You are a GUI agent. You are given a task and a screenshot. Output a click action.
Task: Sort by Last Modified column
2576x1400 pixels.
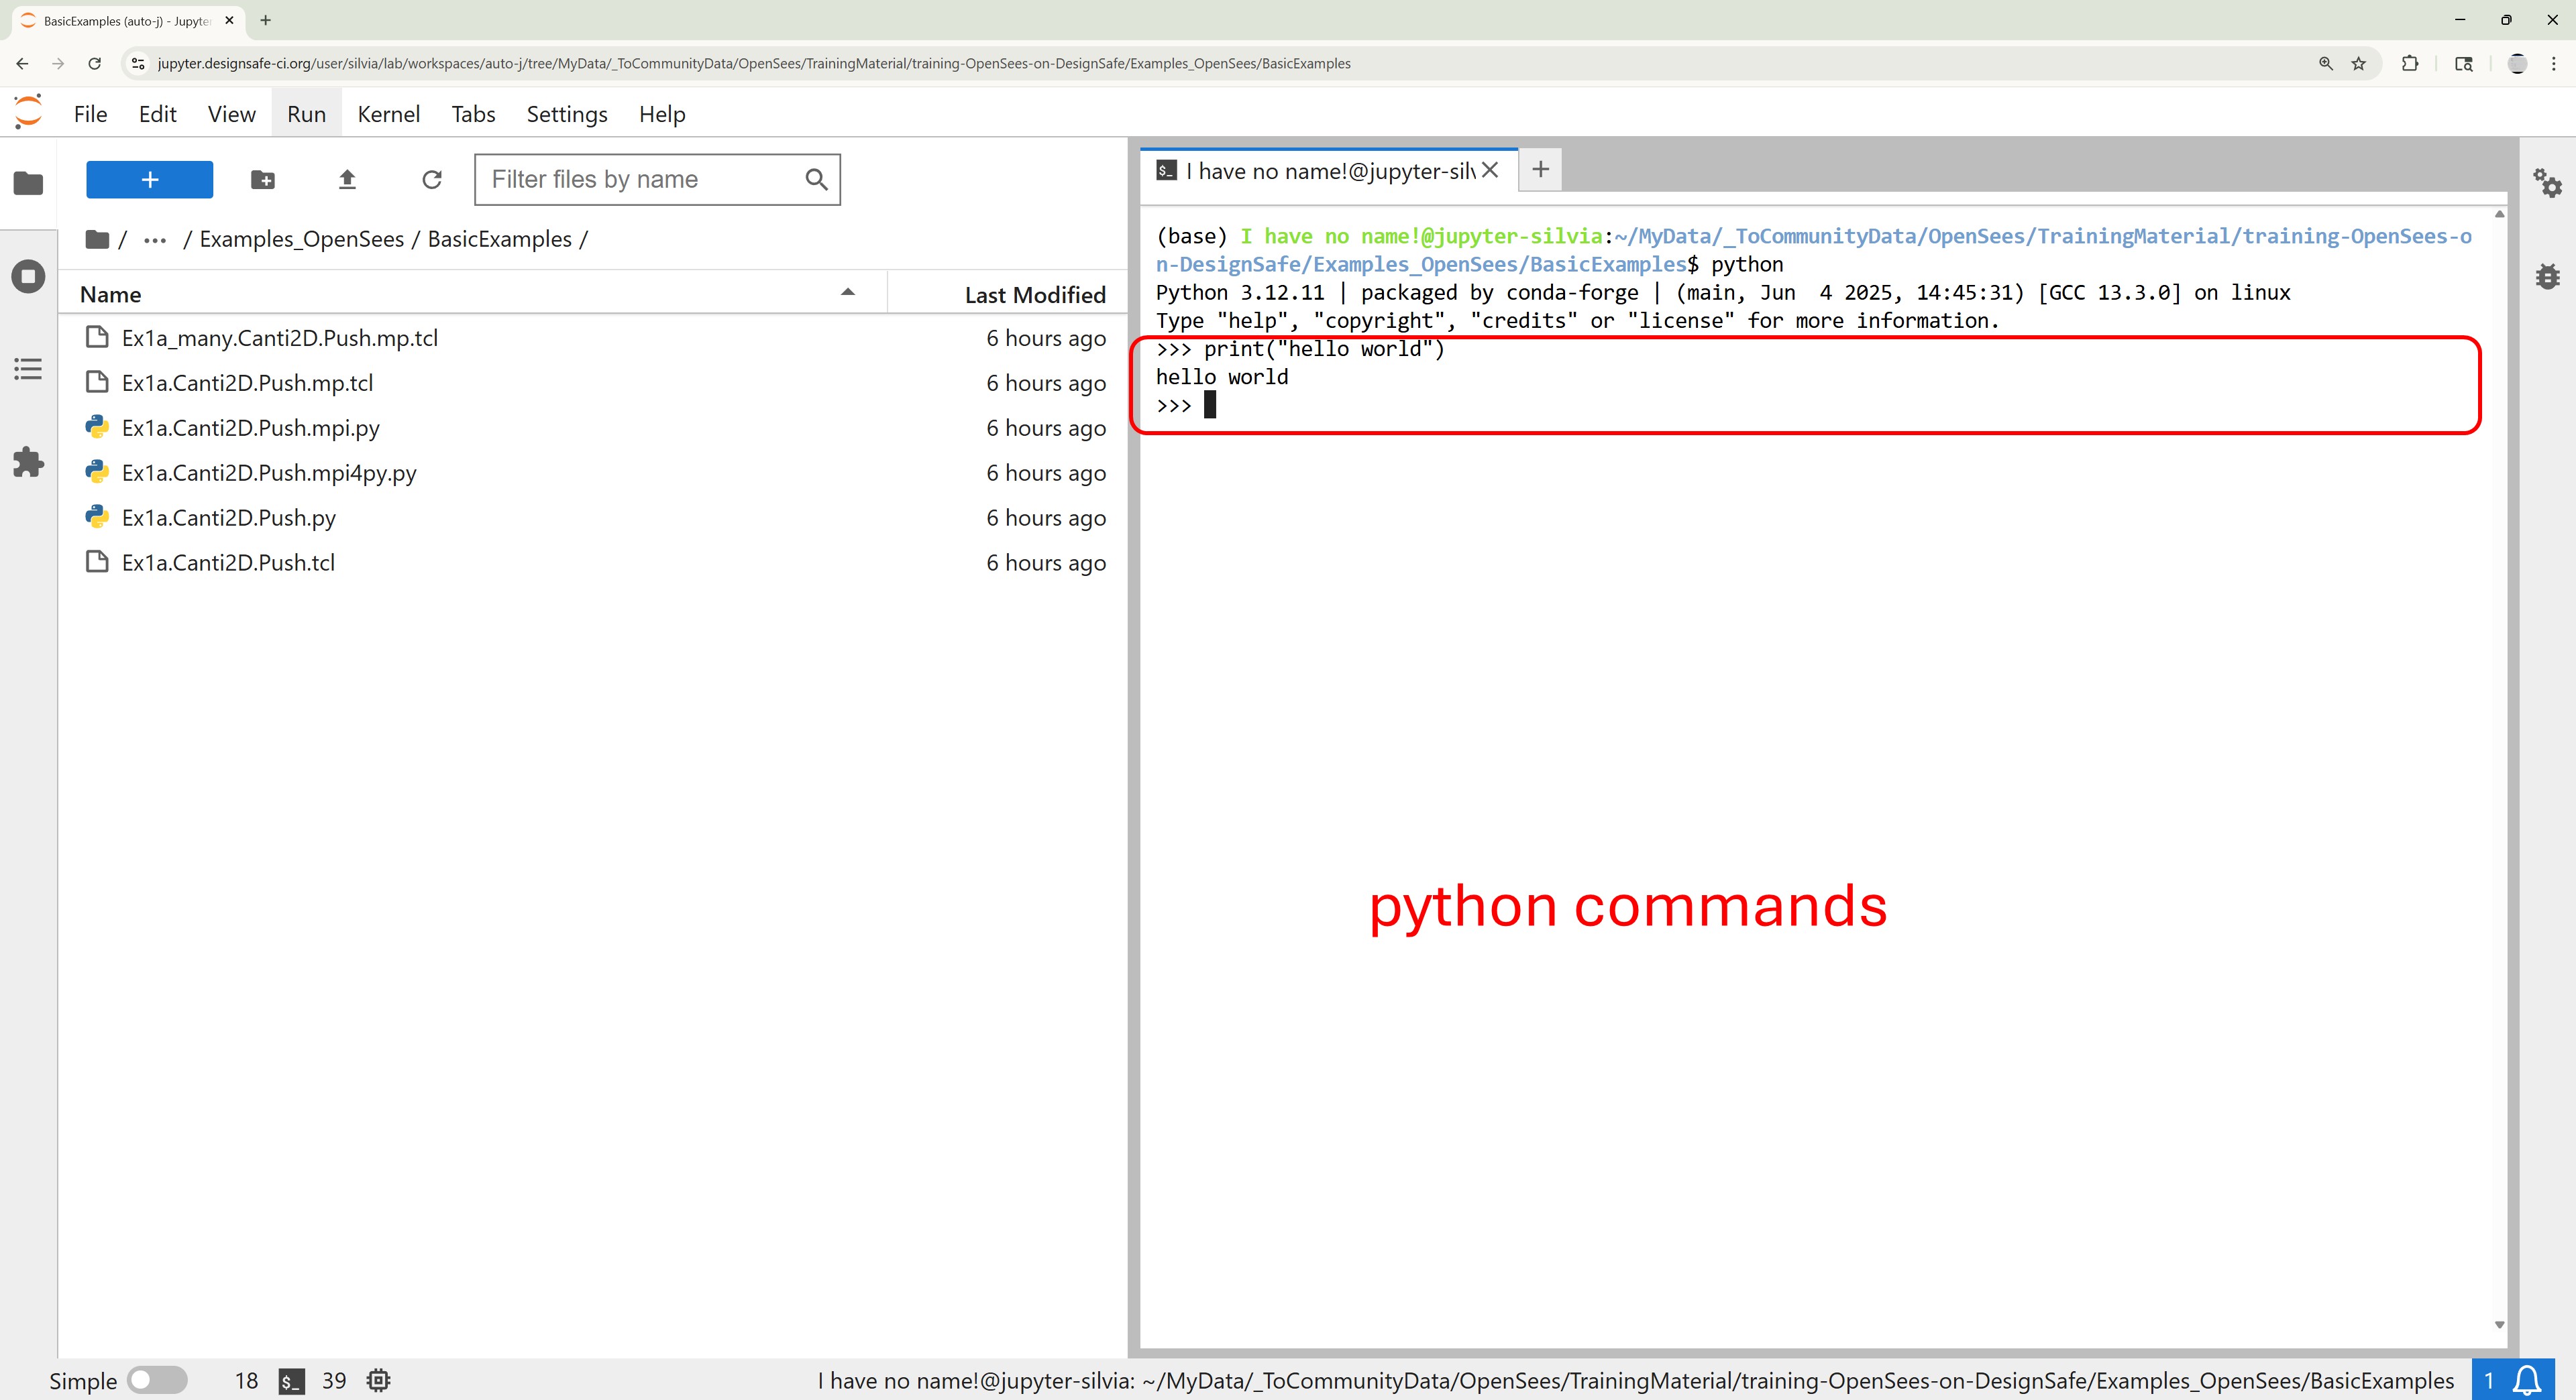tap(1034, 295)
